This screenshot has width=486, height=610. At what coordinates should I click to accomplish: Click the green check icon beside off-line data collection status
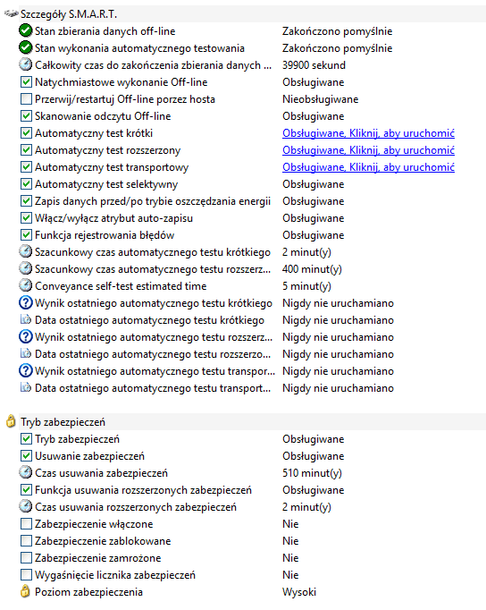26,30
